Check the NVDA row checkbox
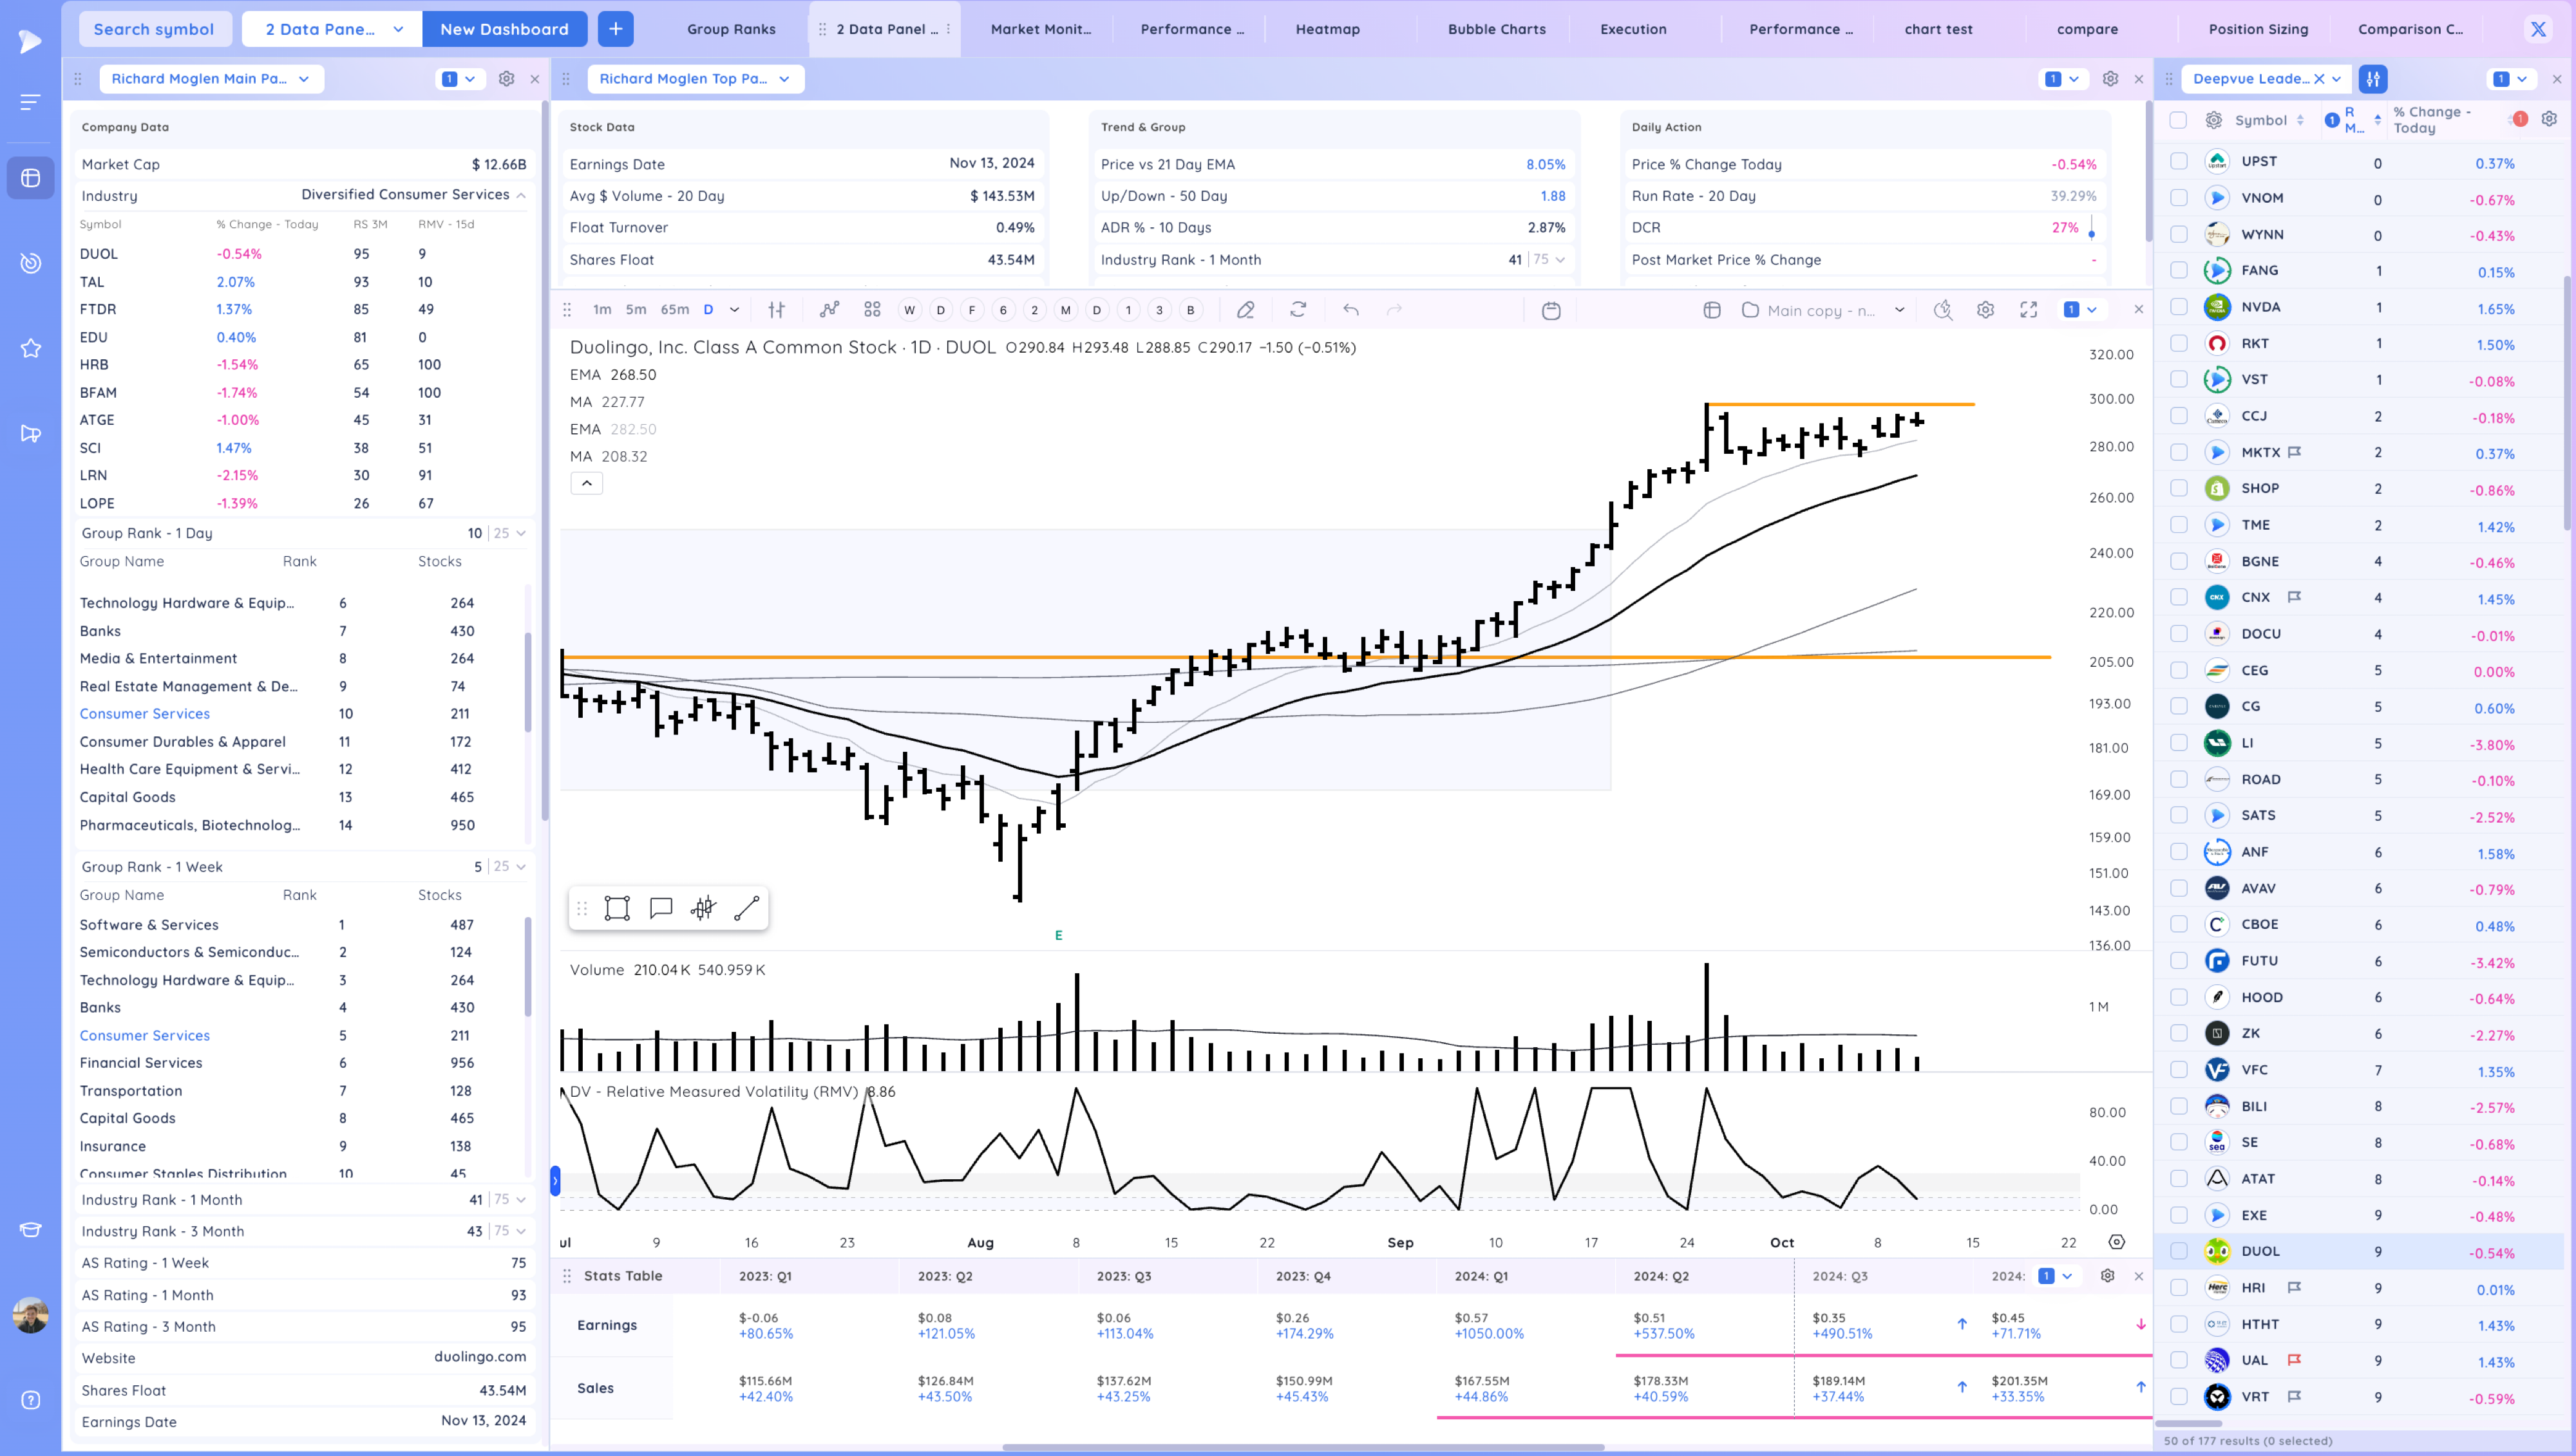The image size is (2576, 1456). pos(2178,307)
